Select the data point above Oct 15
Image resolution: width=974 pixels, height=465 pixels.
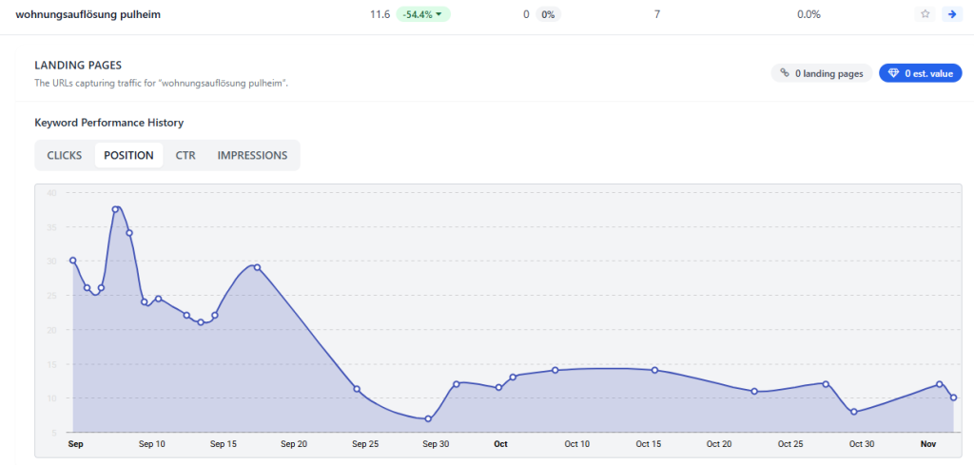(654, 370)
